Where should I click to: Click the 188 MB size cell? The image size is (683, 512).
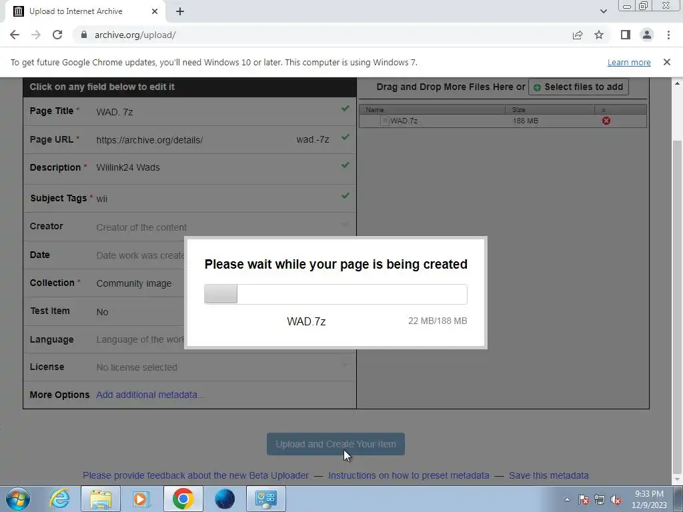point(526,121)
